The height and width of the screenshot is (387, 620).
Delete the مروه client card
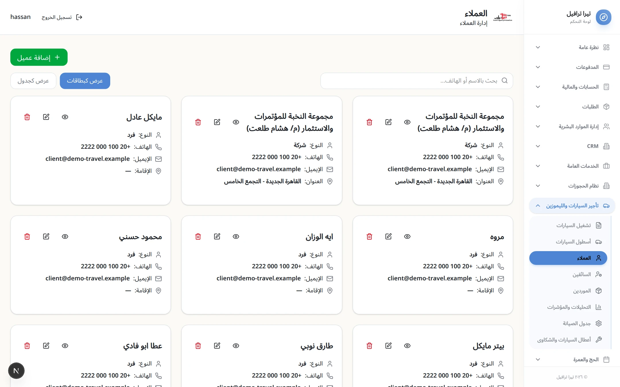pyautogui.click(x=369, y=236)
